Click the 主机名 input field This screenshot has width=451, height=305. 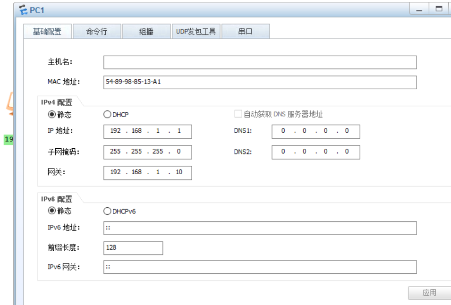(260, 62)
